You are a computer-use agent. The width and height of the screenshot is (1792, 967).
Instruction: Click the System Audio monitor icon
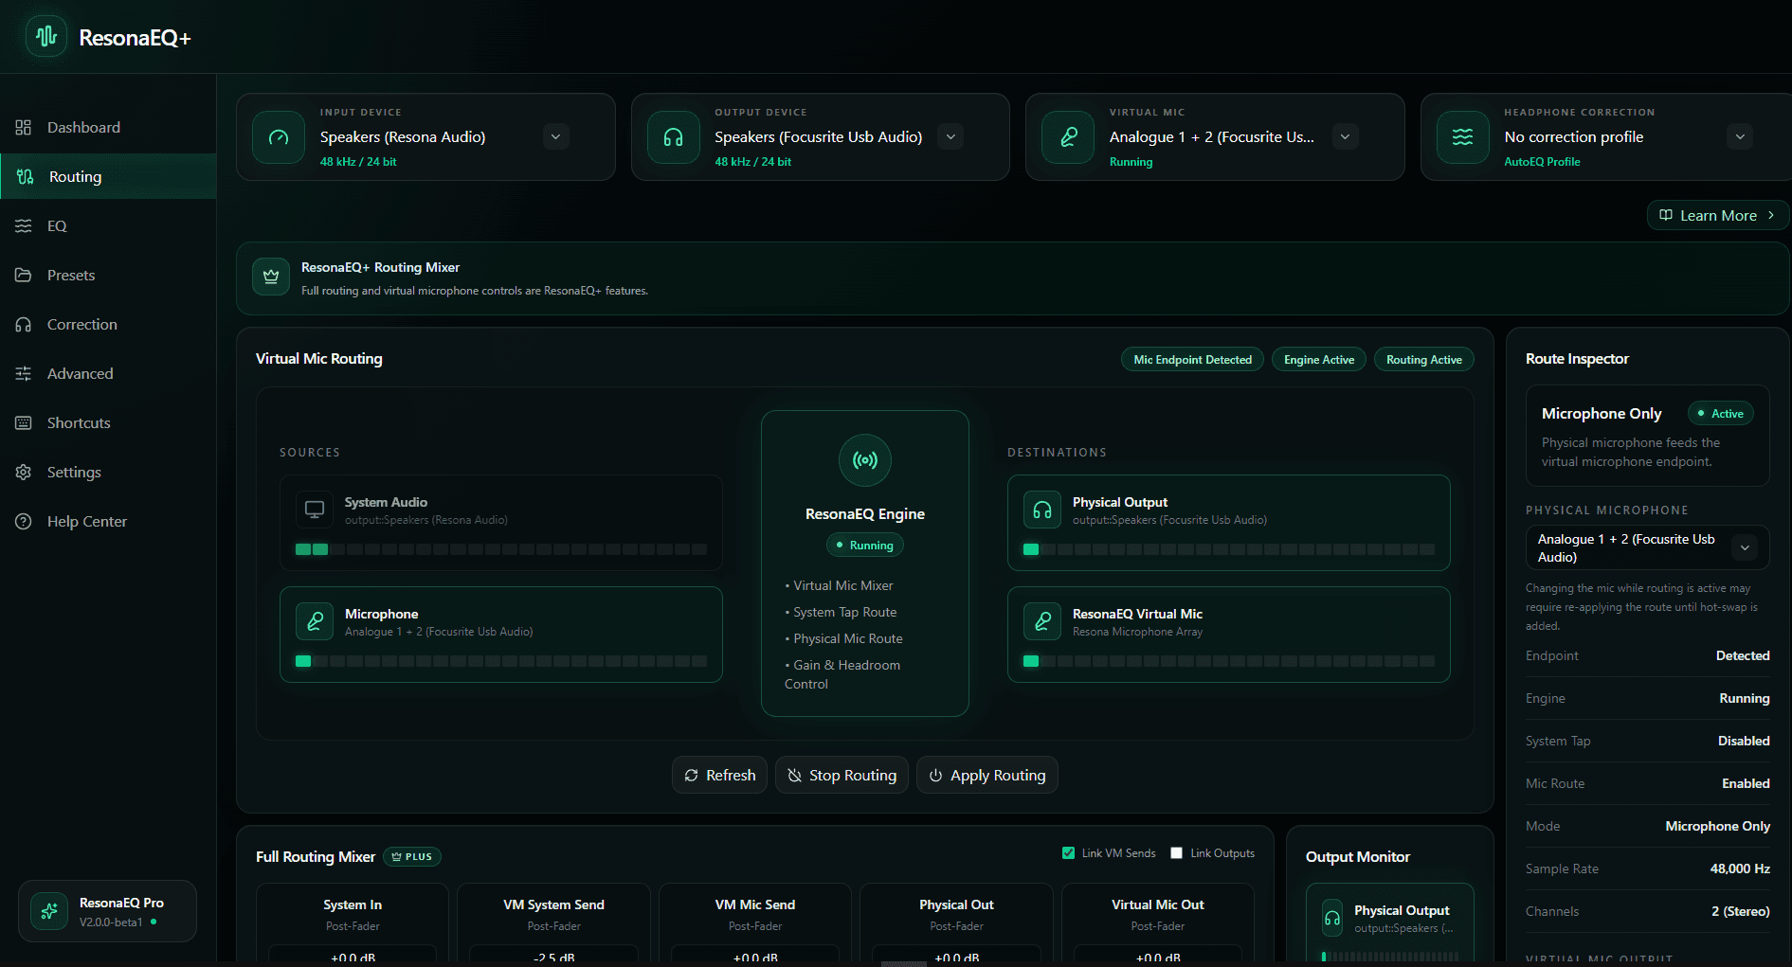point(315,510)
